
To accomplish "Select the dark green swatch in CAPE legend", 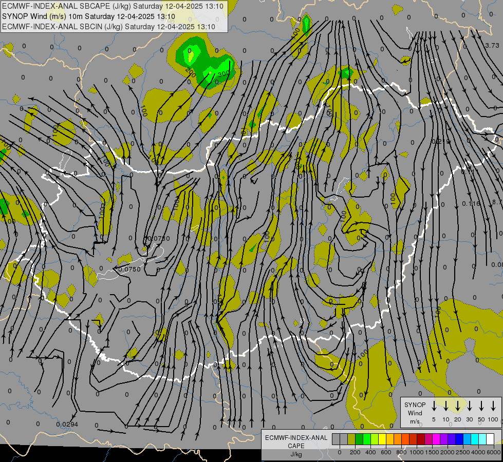I will [359, 439].
